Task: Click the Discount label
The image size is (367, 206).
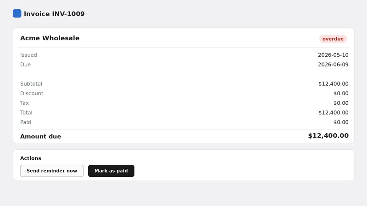Action: [x=32, y=93]
